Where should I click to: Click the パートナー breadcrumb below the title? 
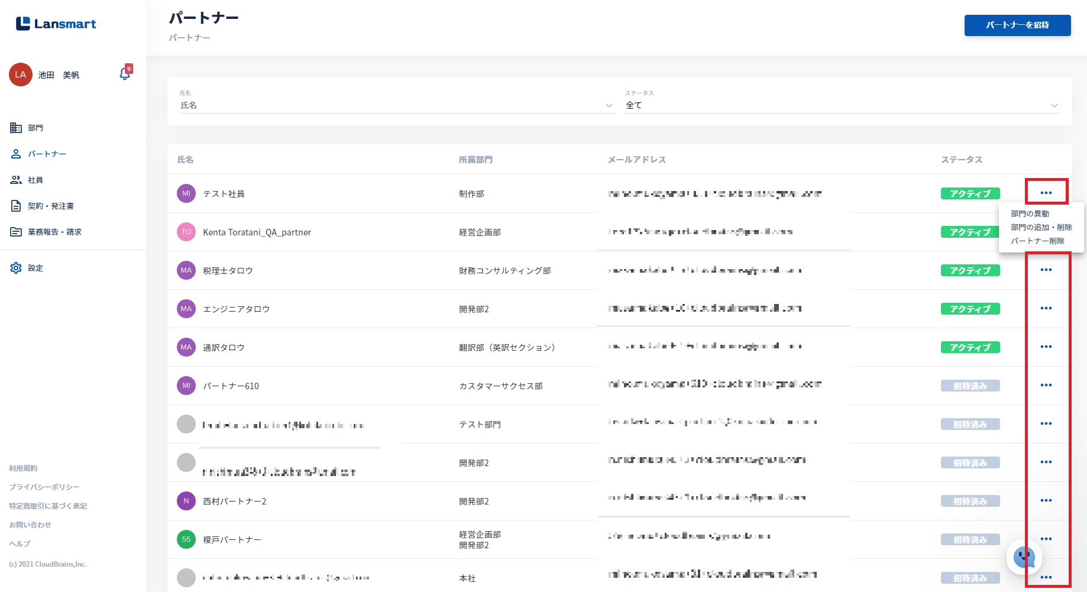pos(189,38)
